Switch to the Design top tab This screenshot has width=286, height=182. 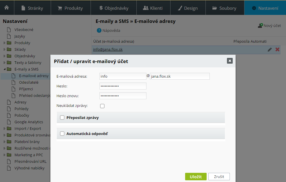(x=188, y=8)
